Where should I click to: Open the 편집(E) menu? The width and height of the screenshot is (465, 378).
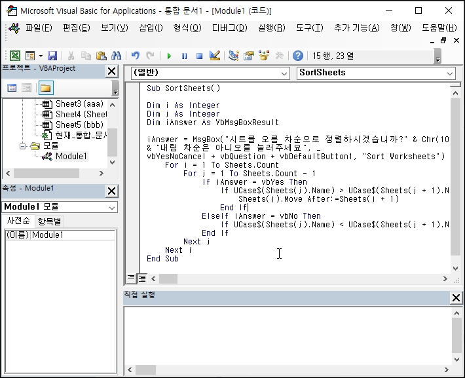click(76, 28)
